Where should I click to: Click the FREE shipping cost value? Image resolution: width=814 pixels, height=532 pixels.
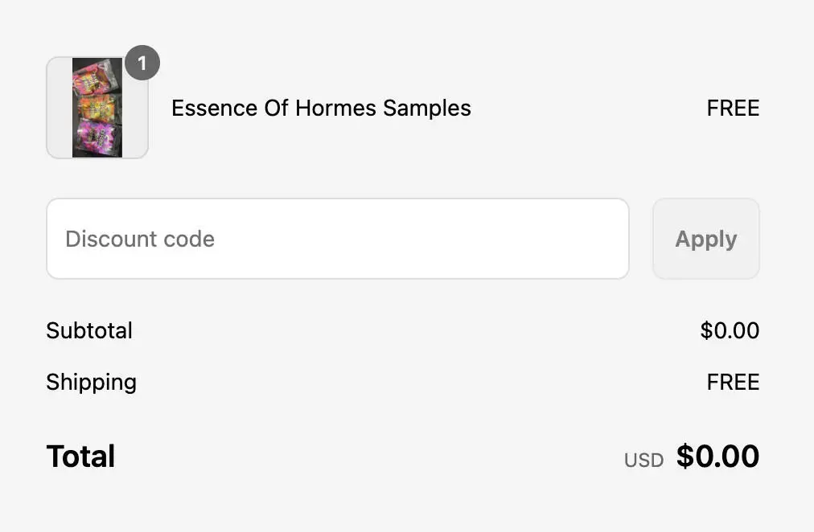pos(732,382)
